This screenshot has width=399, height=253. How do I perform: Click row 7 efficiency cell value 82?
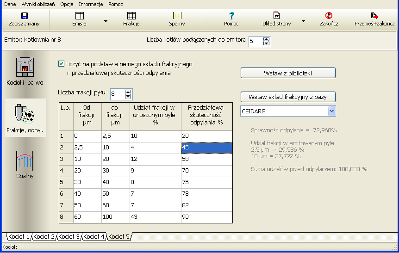coord(206,205)
